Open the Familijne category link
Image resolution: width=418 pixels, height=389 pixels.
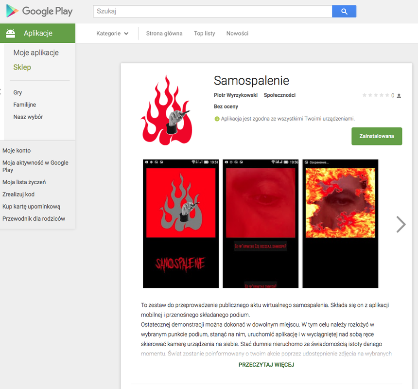pos(24,105)
